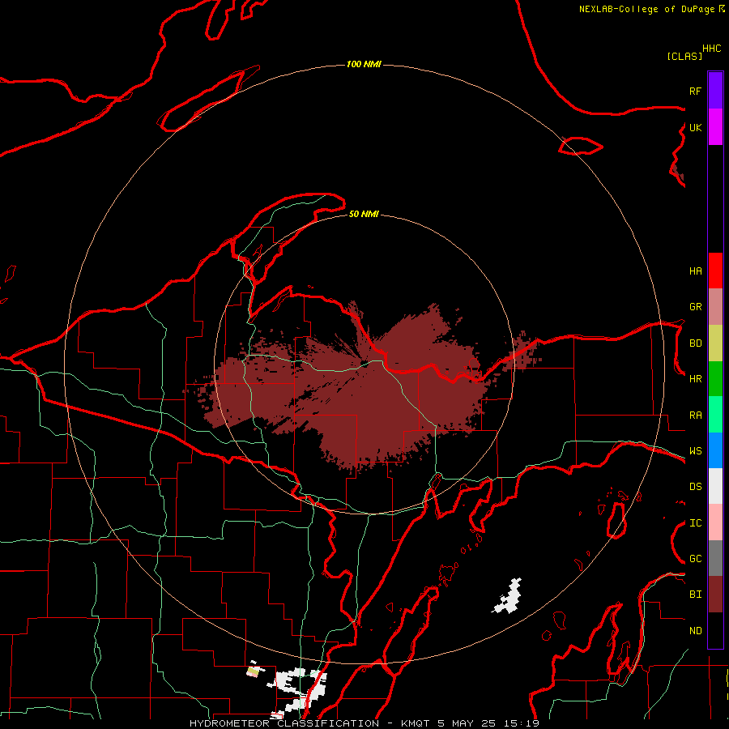This screenshot has width=729, height=729.
Task: Select the BD yellow legend swatch
Action: (715, 343)
